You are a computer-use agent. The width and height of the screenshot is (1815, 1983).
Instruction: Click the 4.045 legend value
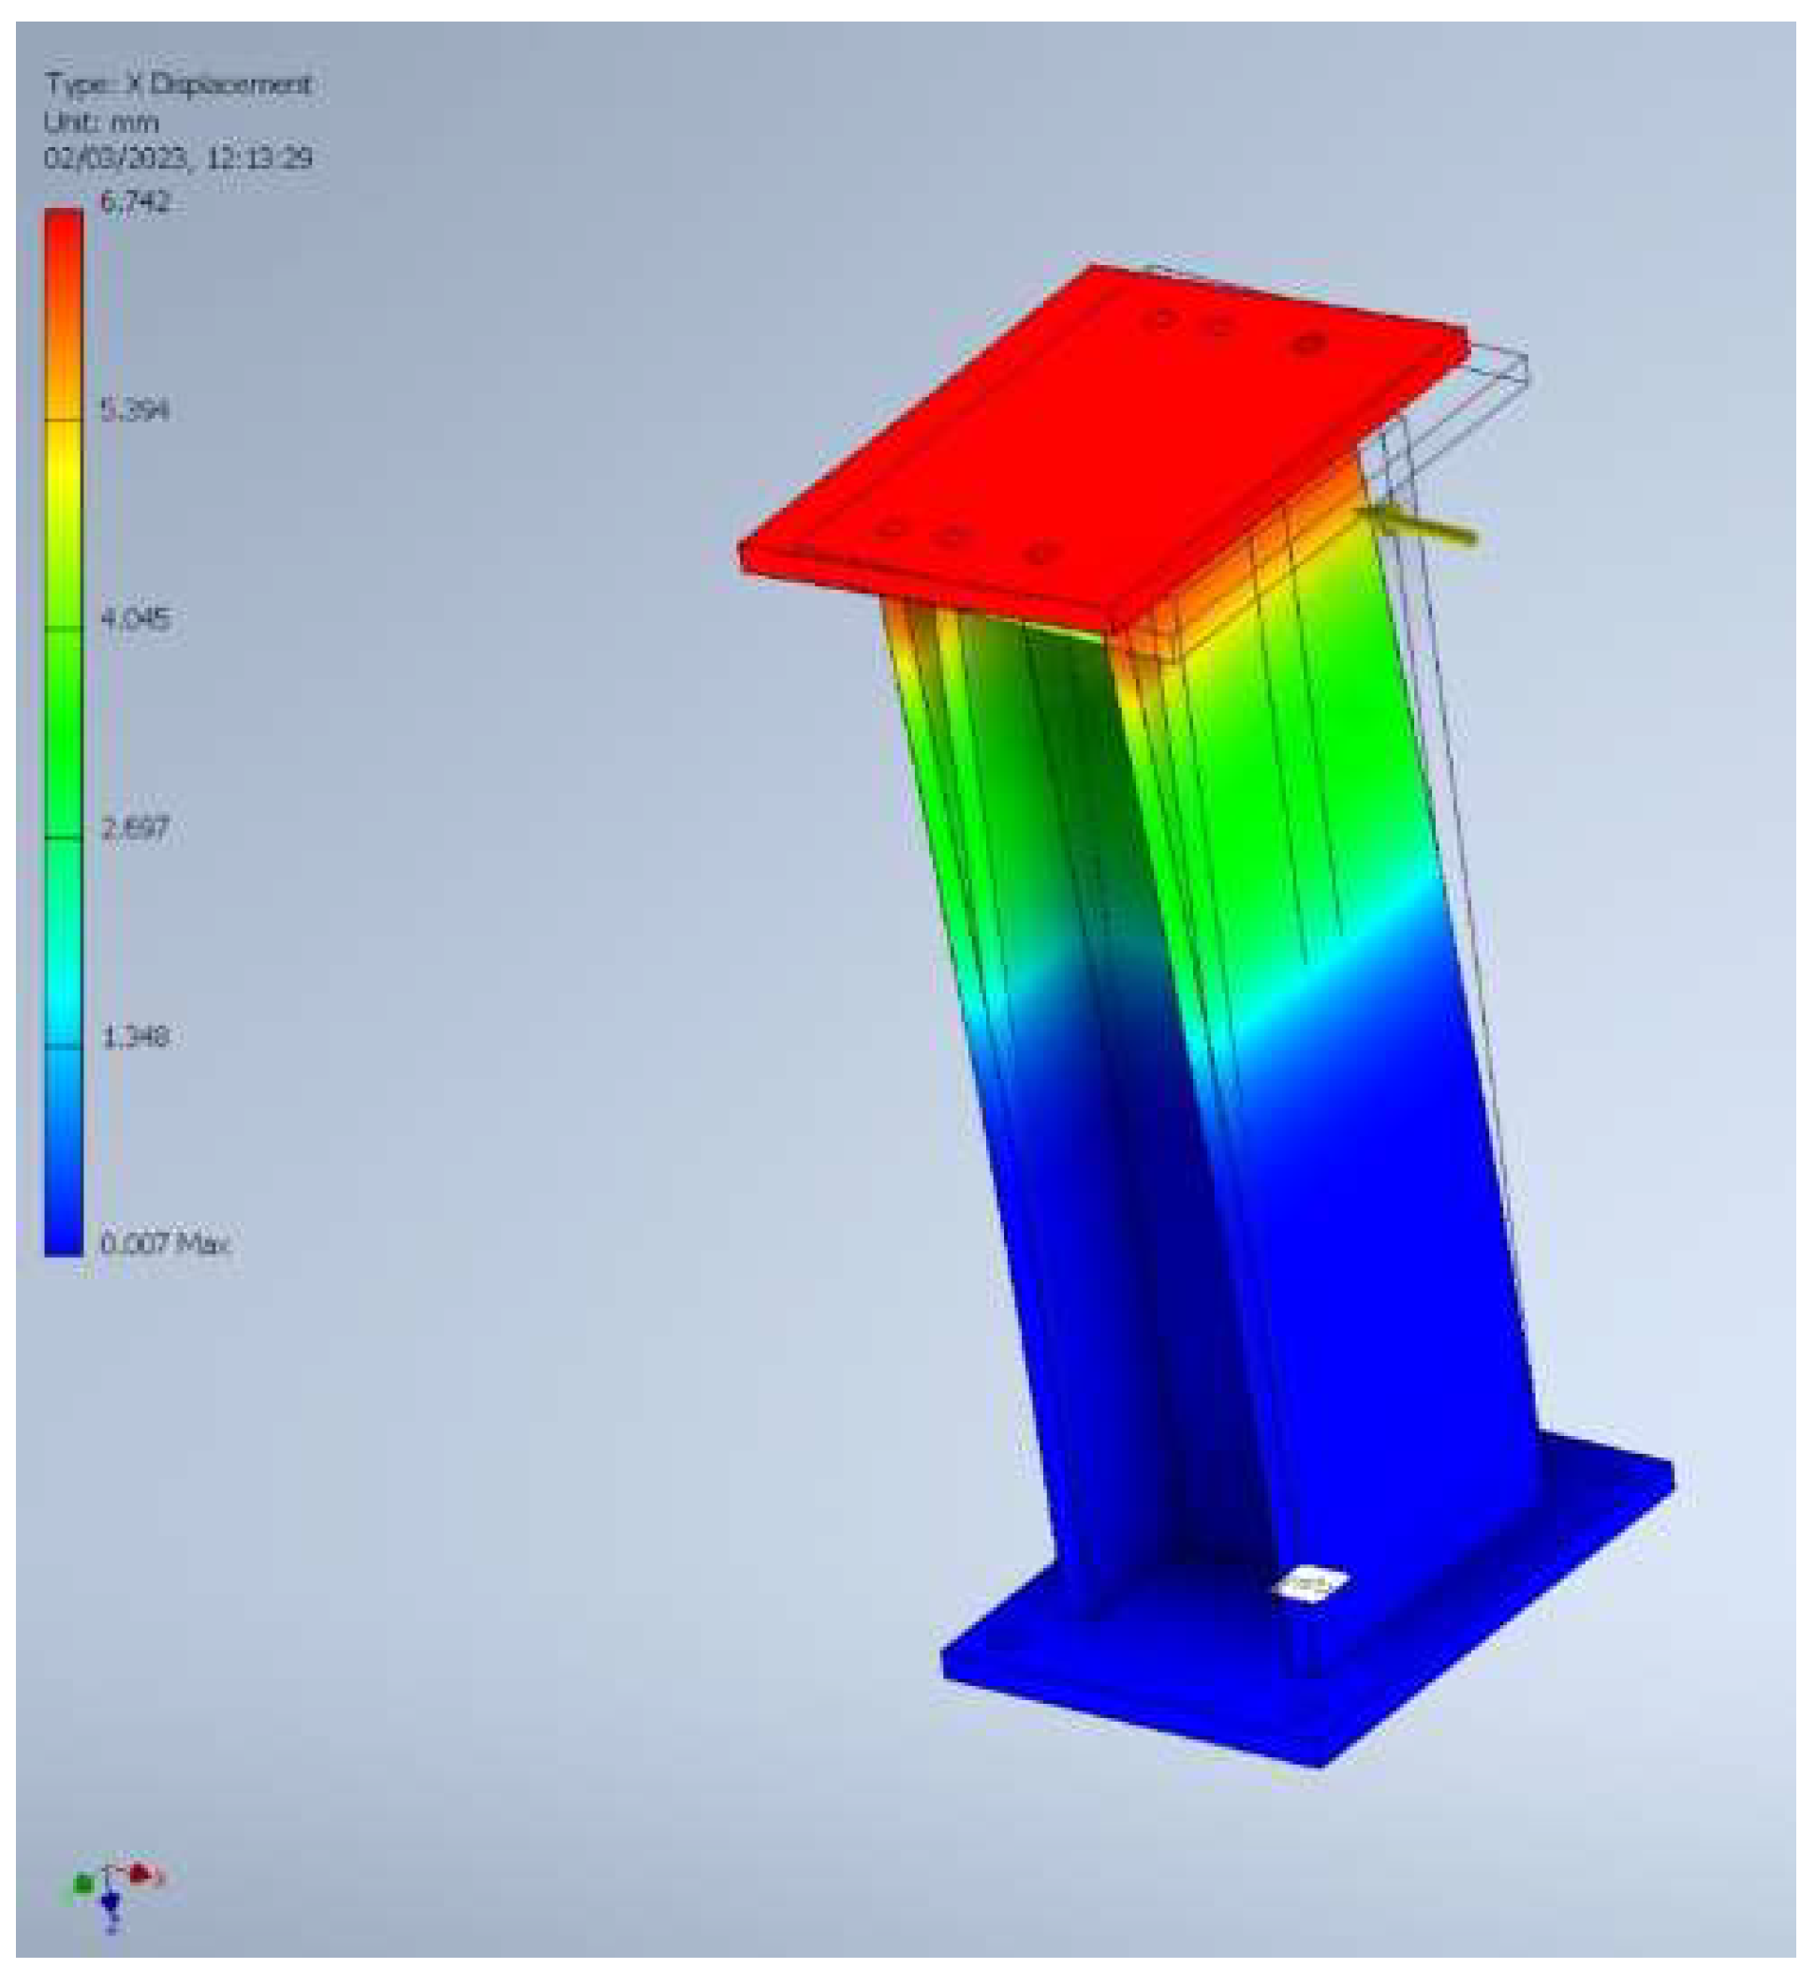(x=136, y=620)
